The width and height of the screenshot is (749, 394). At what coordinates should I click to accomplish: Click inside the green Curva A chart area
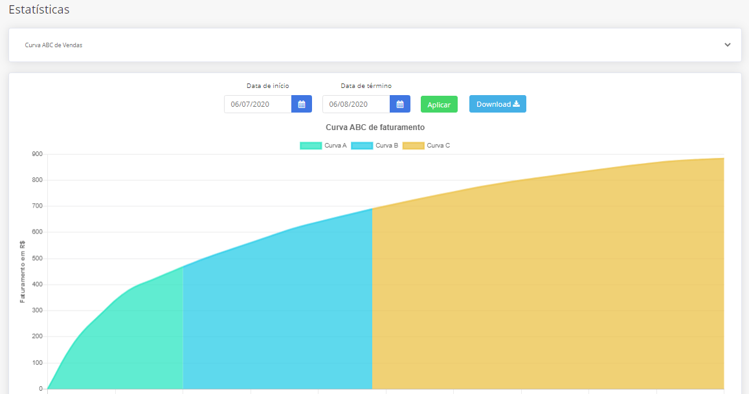tap(129, 336)
